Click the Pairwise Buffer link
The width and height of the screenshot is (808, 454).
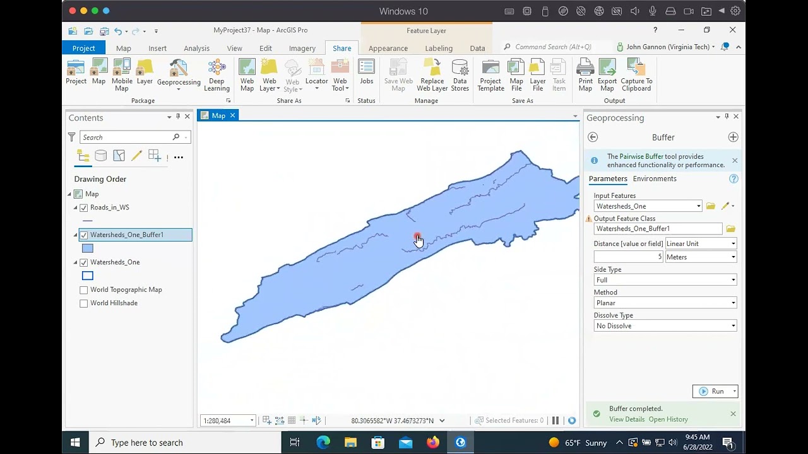[641, 156]
